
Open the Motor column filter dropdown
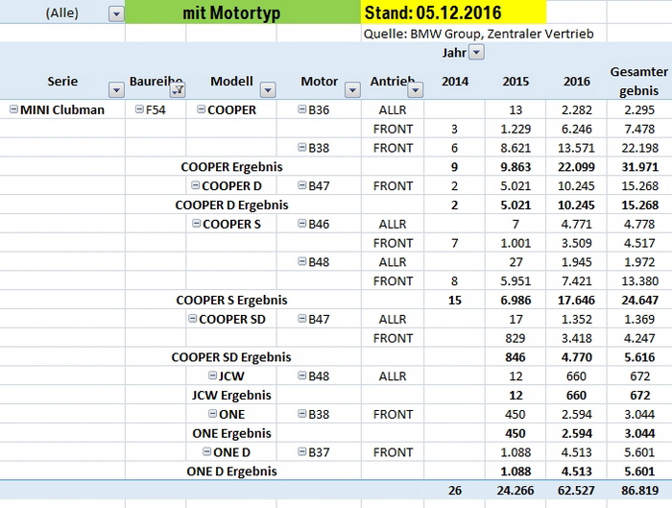point(352,90)
